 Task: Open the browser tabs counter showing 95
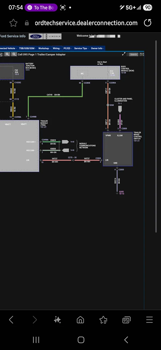click(126, 320)
